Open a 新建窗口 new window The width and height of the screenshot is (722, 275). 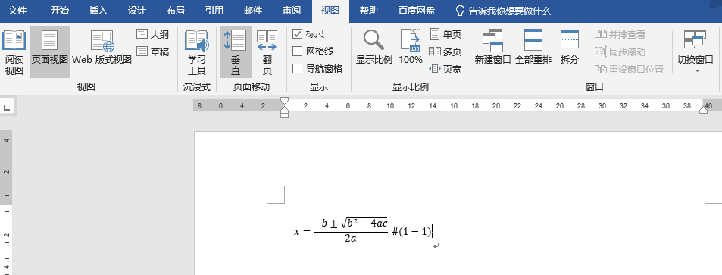492,48
